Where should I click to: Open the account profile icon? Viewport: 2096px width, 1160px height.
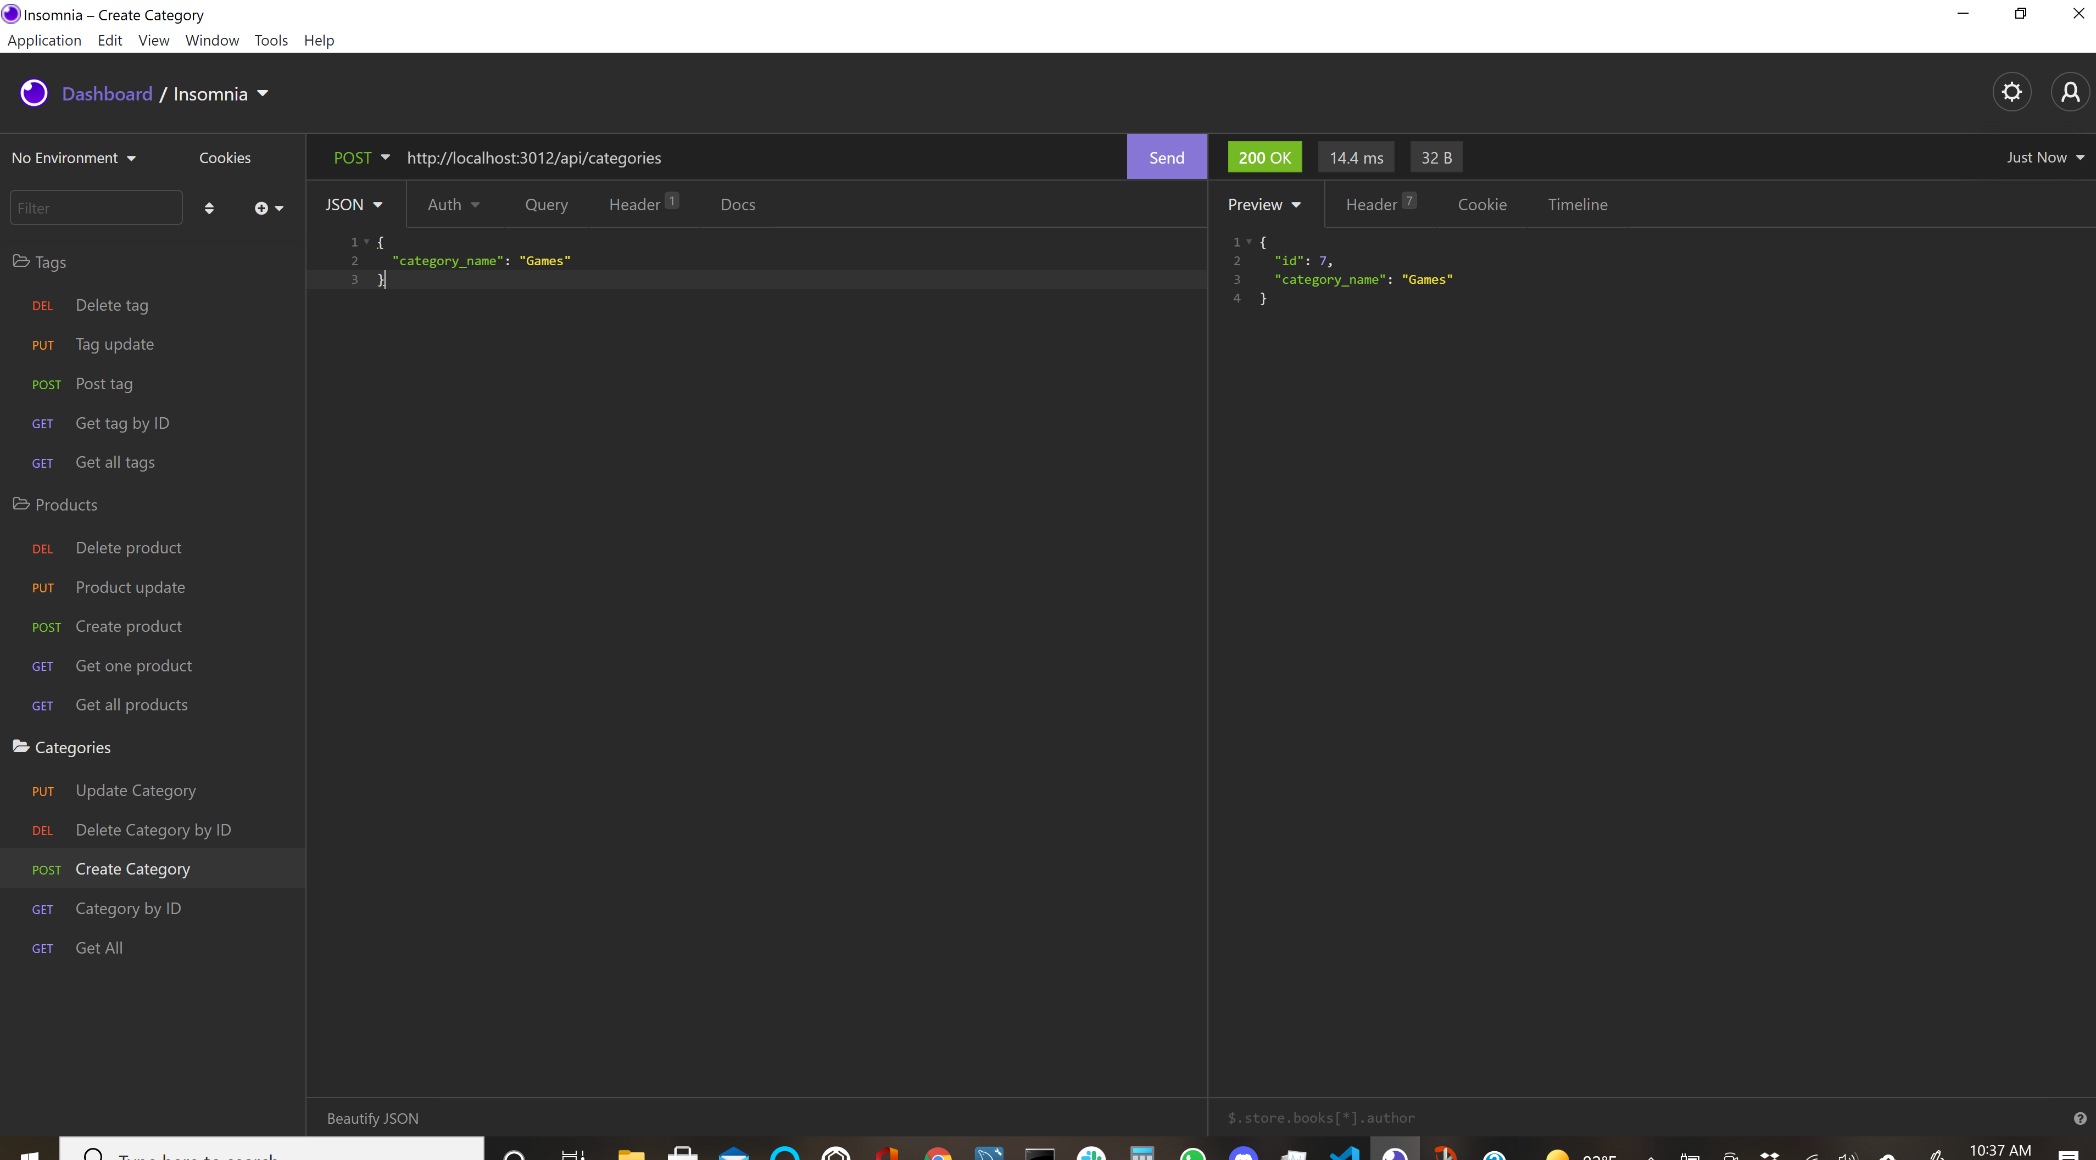tap(2070, 92)
